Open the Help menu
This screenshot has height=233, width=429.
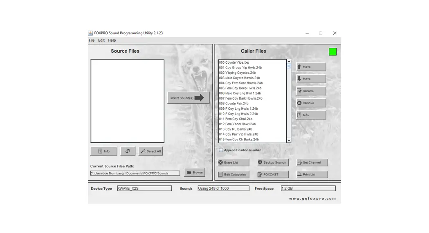(112, 40)
